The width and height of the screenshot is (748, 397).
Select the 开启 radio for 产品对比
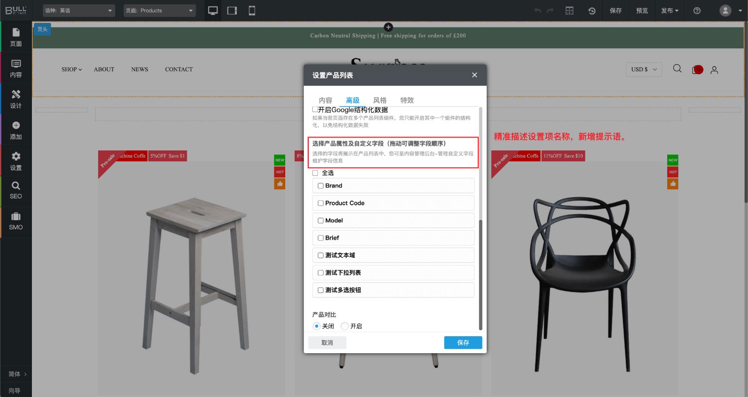345,326
